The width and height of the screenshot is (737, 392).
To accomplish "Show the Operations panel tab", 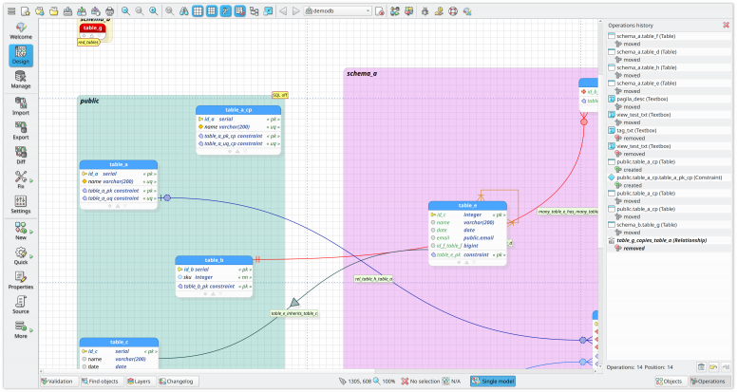I will tap(709, 382).
